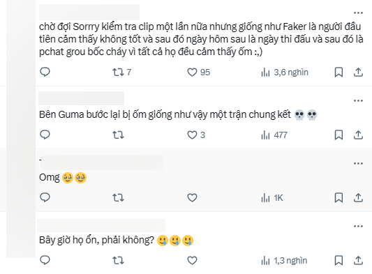The height and width of the screenshot is (274, 372).
Task: Reply to the Bên Guma tweet
Action: [45, 135]
